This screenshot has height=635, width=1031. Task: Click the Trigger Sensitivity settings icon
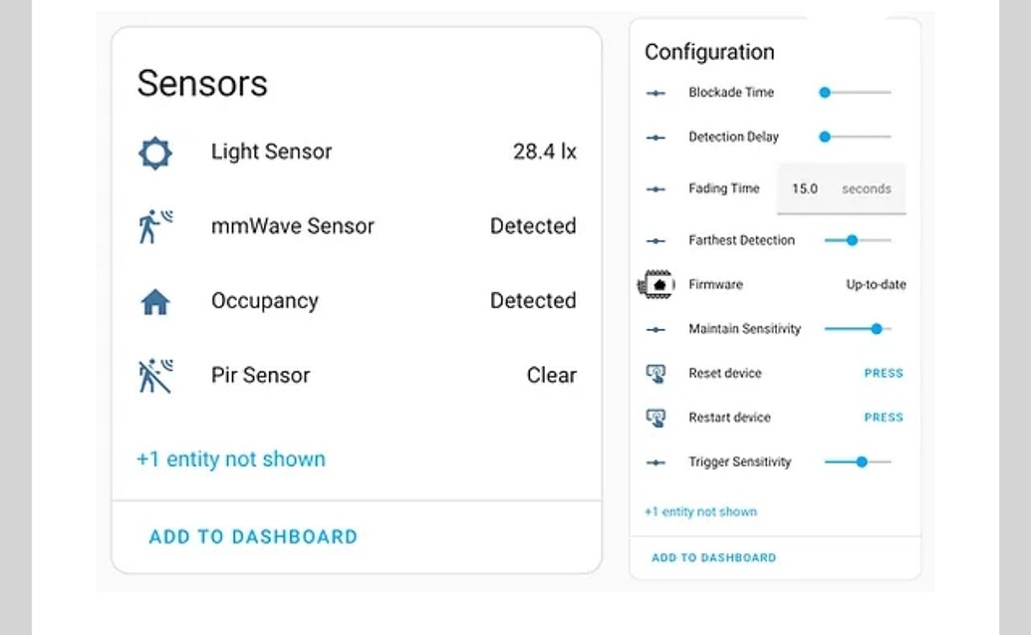pos(656,462)
